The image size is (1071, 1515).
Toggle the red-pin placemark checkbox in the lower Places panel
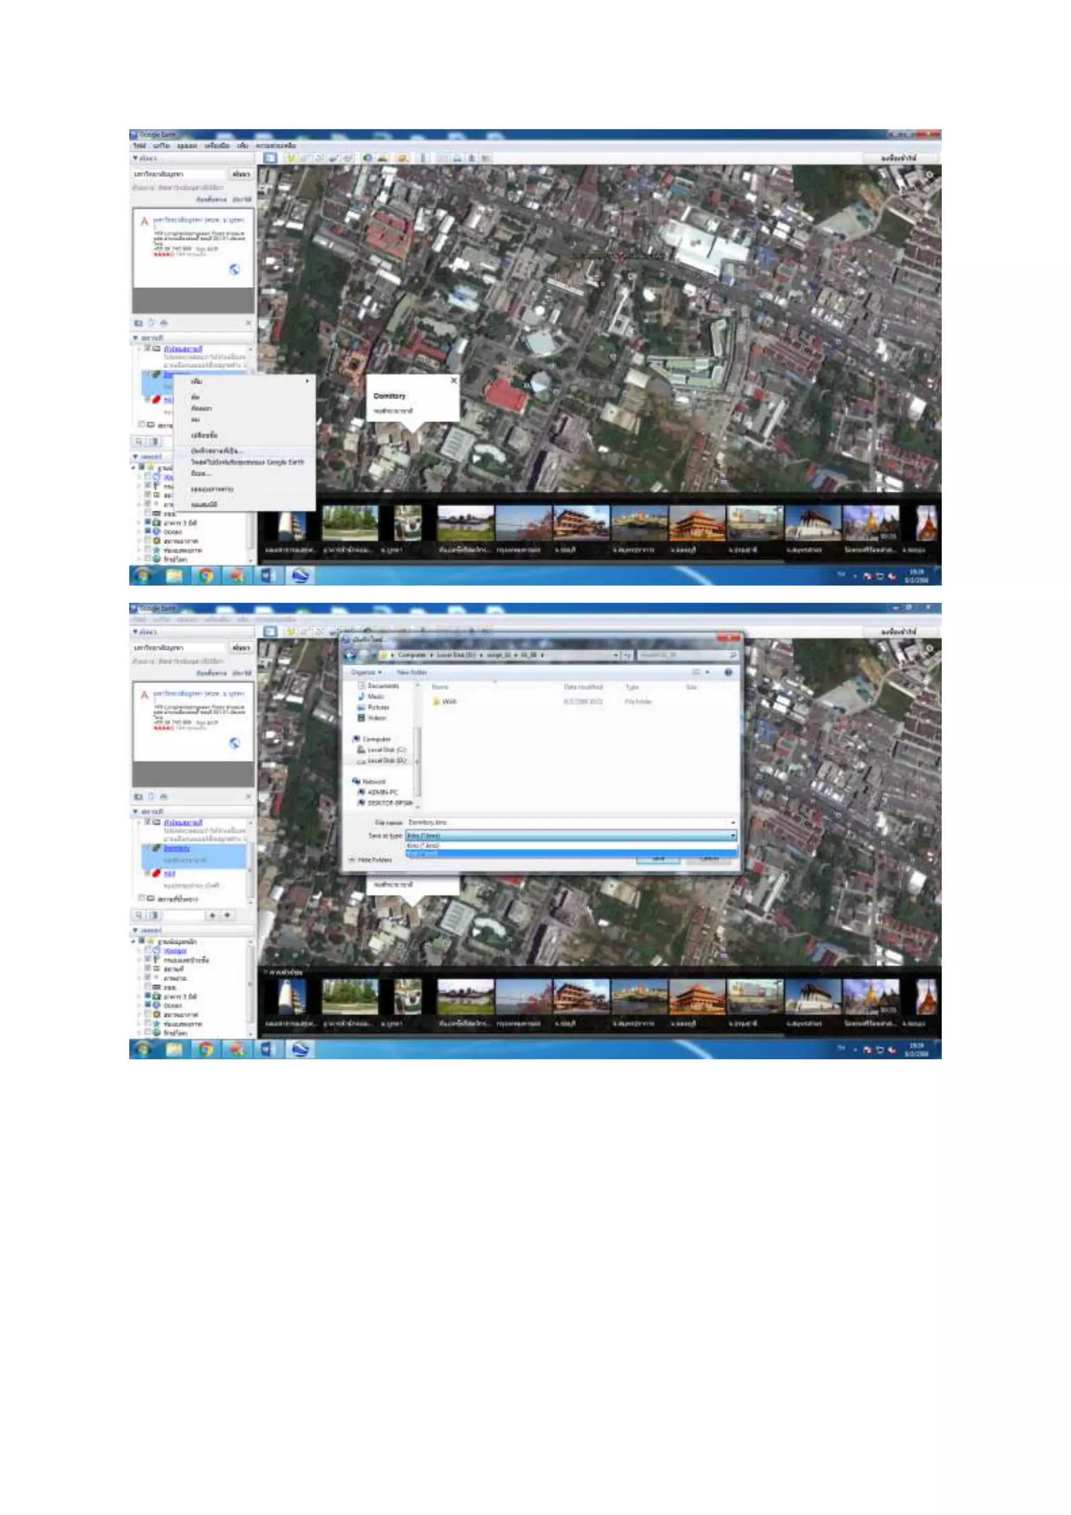[147, 872]
